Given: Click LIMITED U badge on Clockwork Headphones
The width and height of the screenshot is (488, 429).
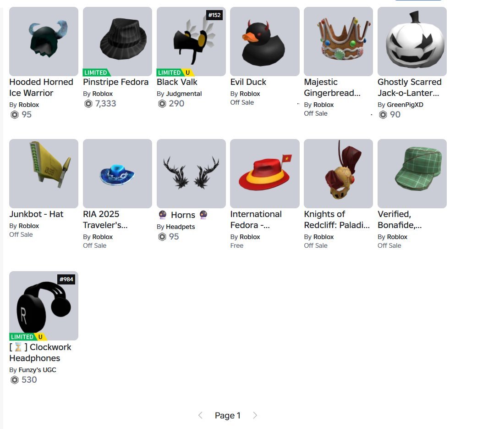Looking at the screenshot, I should coord(28,337).
